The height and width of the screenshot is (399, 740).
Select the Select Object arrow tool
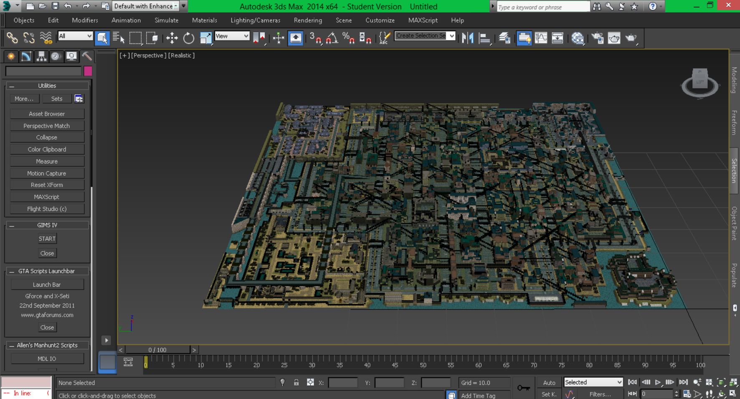(x=102, y=38)
